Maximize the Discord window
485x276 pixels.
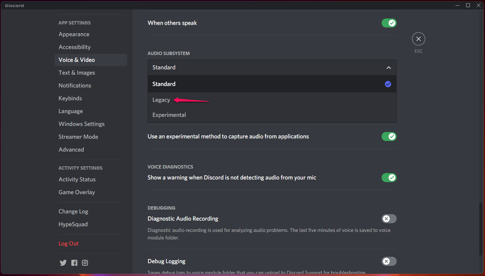468,5
